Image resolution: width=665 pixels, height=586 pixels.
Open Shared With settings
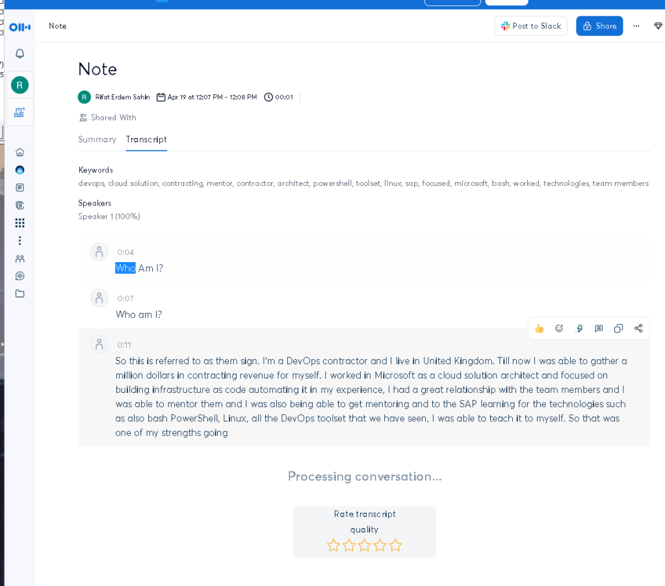click(108, 118)
